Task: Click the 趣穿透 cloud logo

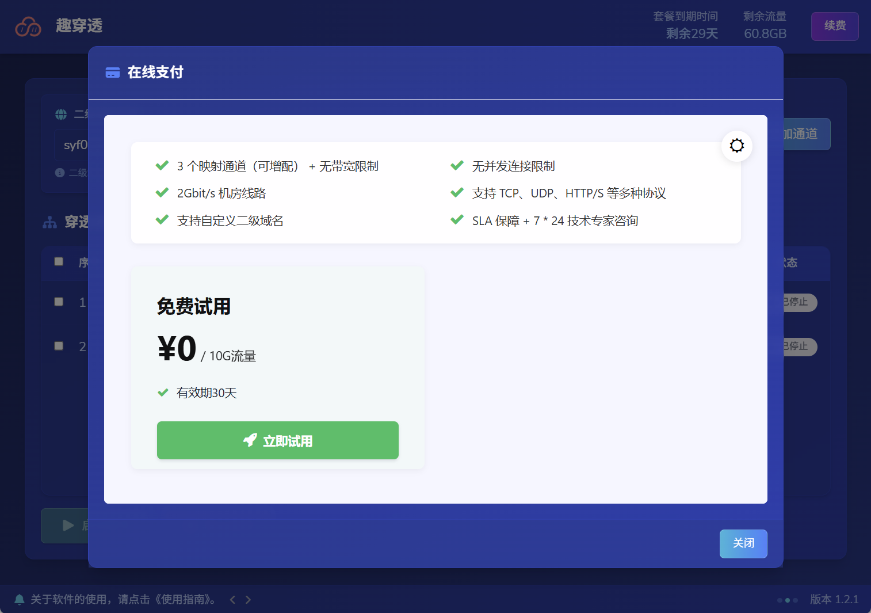Action: tap(28, 26)
